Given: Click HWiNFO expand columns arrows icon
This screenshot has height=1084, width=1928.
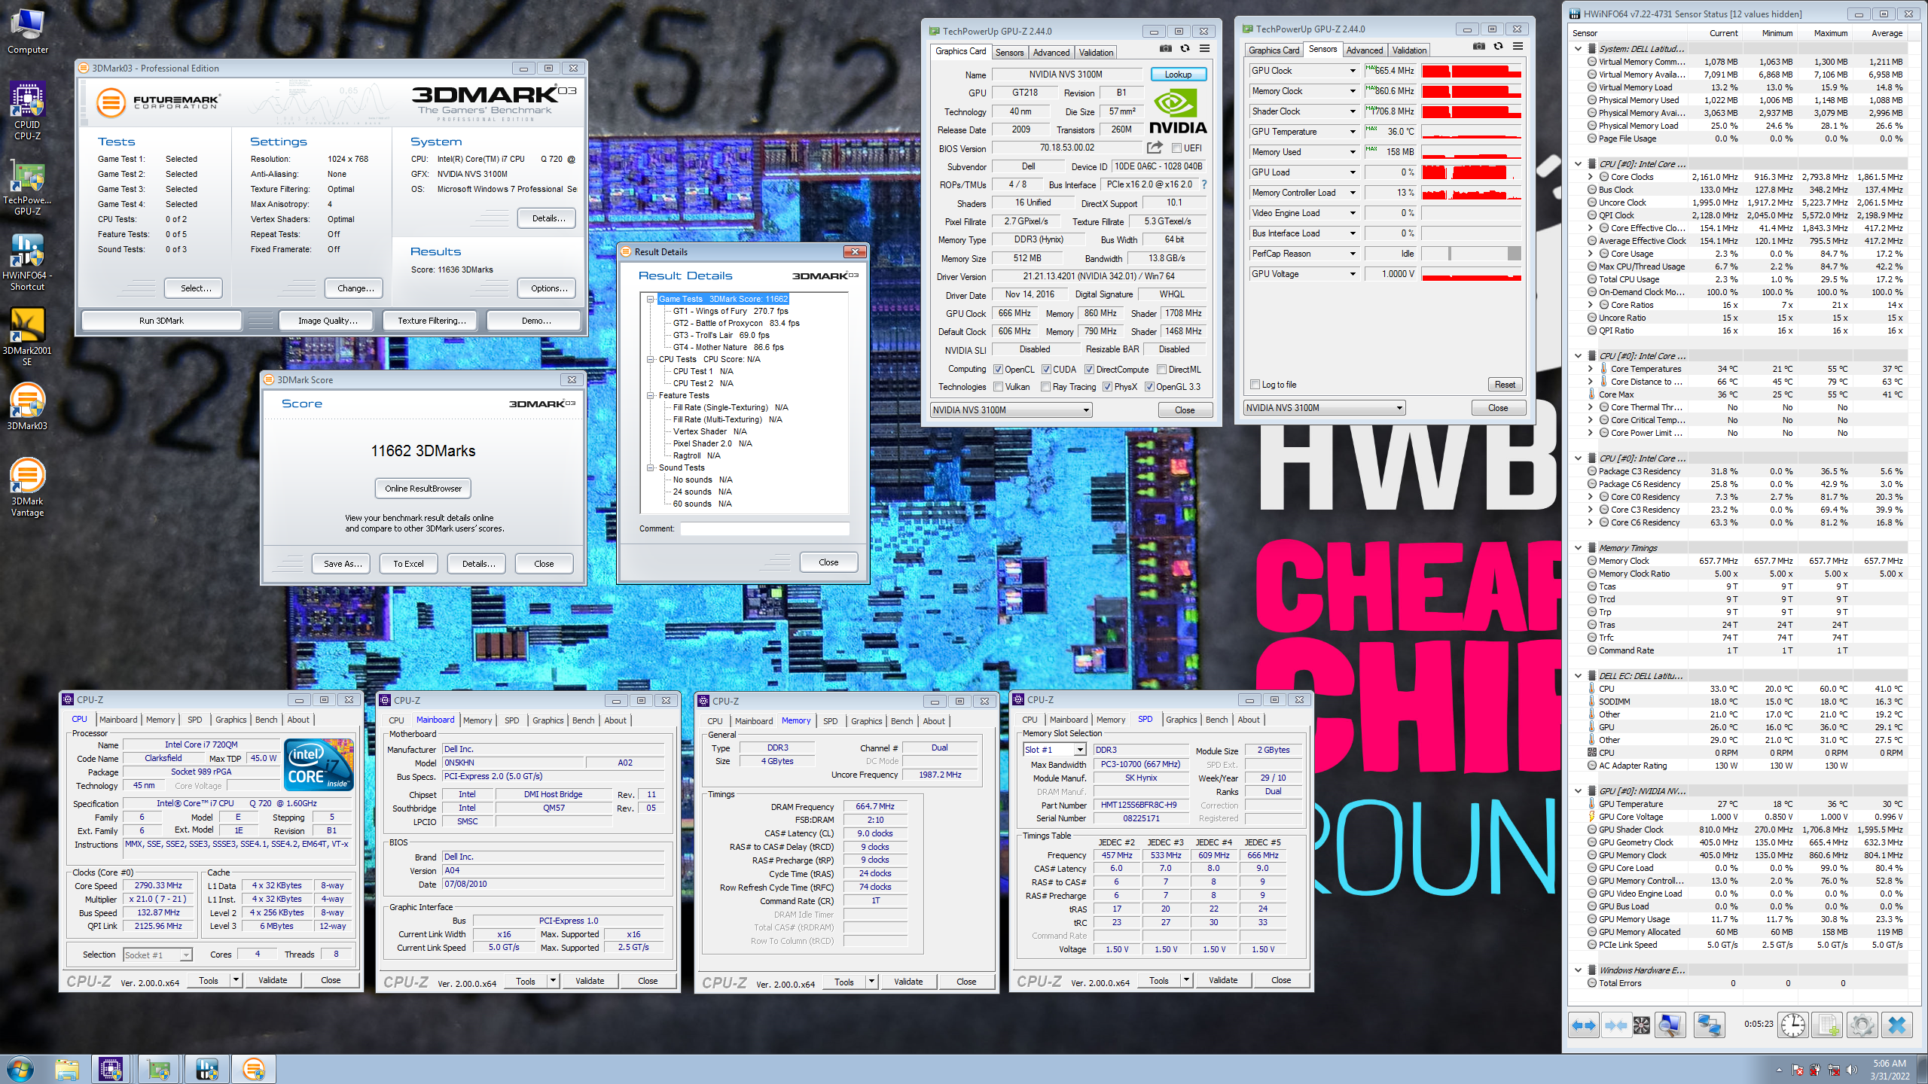Looking at the screenshot, I should pos(1583,1025).
